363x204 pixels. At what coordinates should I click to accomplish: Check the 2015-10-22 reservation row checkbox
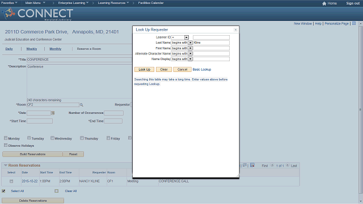(x=11, y=181)
